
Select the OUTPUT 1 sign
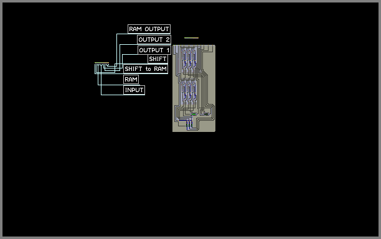tap(154, 50)
